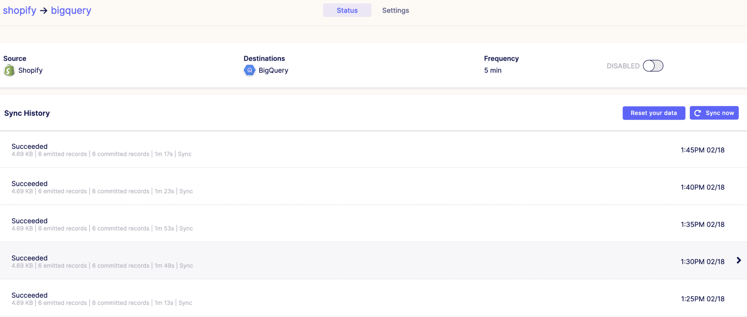Switch to the Status tab
The image size is (747, 317).
pos(347,10)
